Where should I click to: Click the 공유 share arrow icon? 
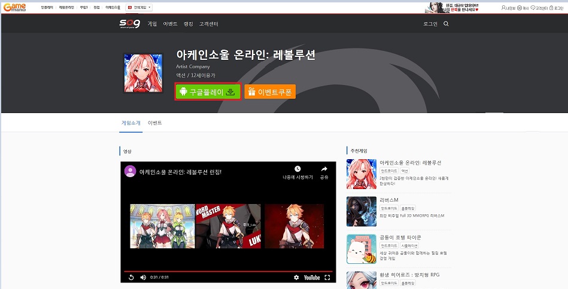[x=324, y=169]
